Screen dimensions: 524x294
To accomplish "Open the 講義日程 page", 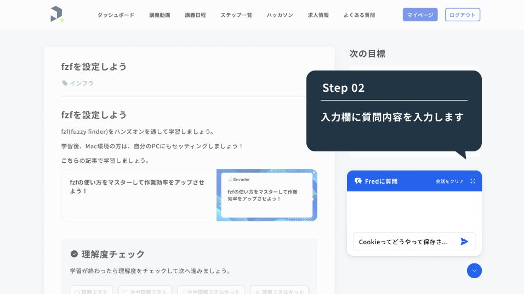I will (195, 15).
